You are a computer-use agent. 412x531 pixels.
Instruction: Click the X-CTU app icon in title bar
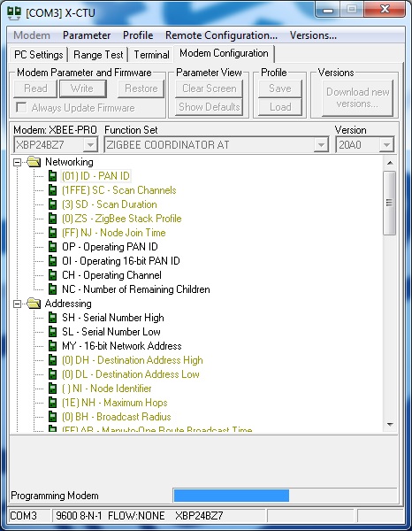[x=14, y=12]
